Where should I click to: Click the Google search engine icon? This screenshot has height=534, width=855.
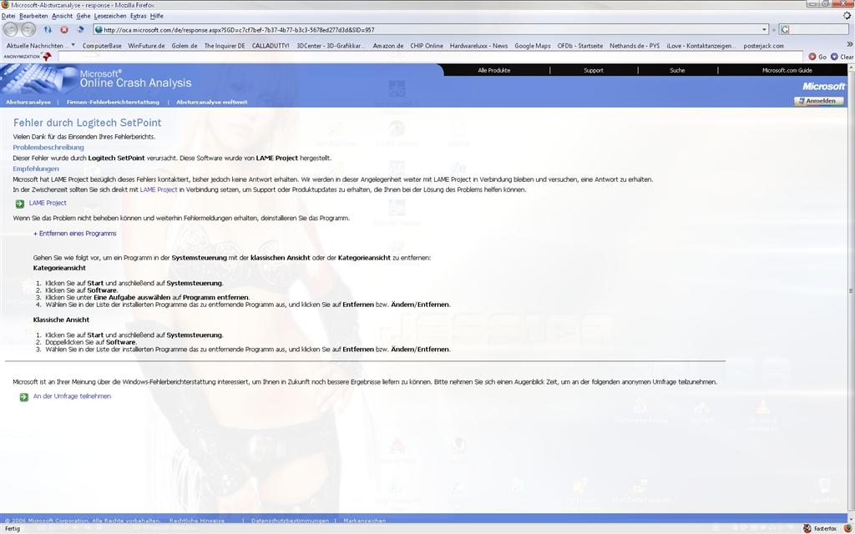(784, 29)
